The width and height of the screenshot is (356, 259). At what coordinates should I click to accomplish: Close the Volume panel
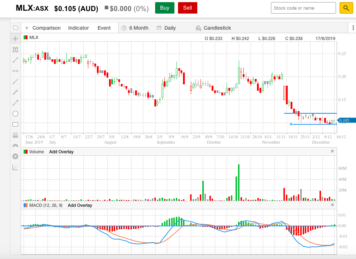(x=332, y=151)
